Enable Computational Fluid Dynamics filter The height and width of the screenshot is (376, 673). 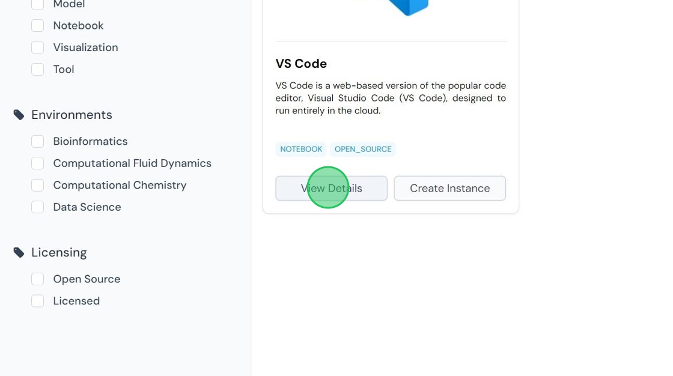[37, 163]
